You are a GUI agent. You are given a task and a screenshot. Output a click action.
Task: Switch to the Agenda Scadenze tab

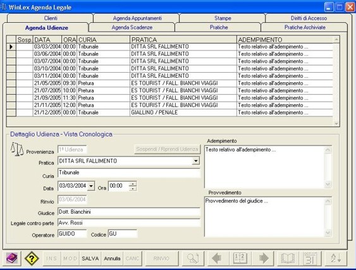point(132,27)
